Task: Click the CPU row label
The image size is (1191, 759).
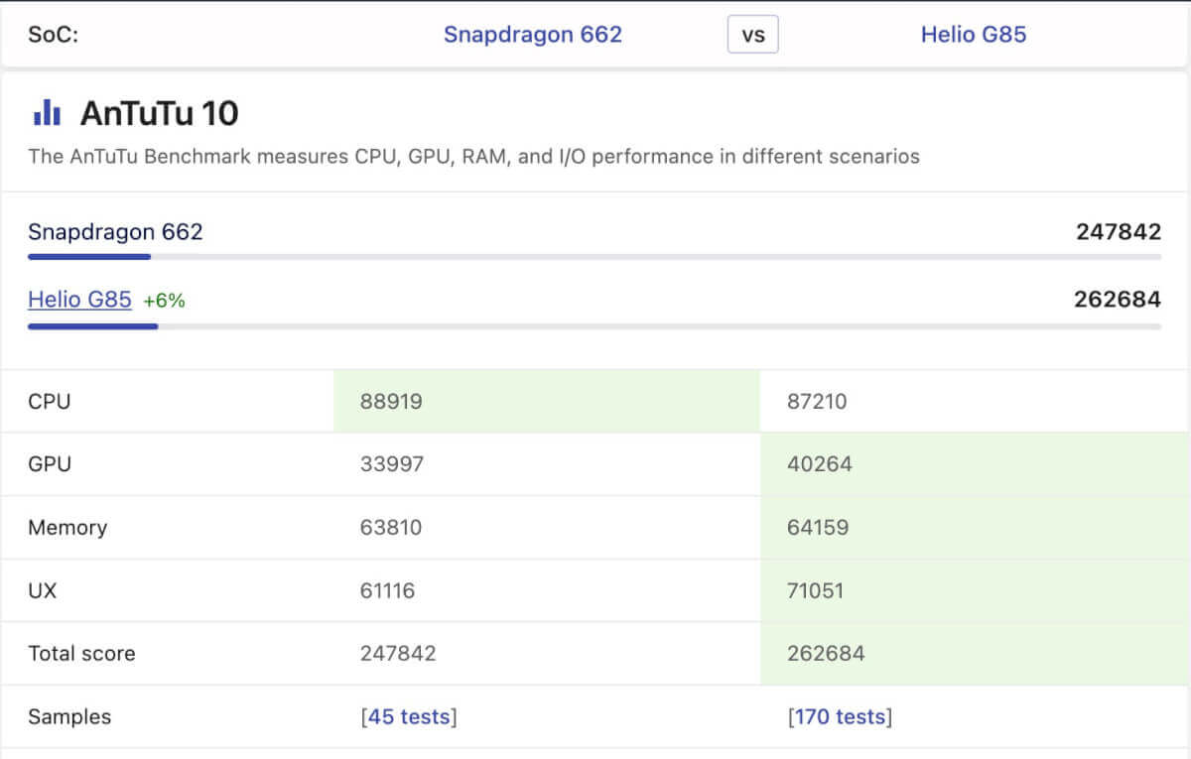Action: click(50, 402)
